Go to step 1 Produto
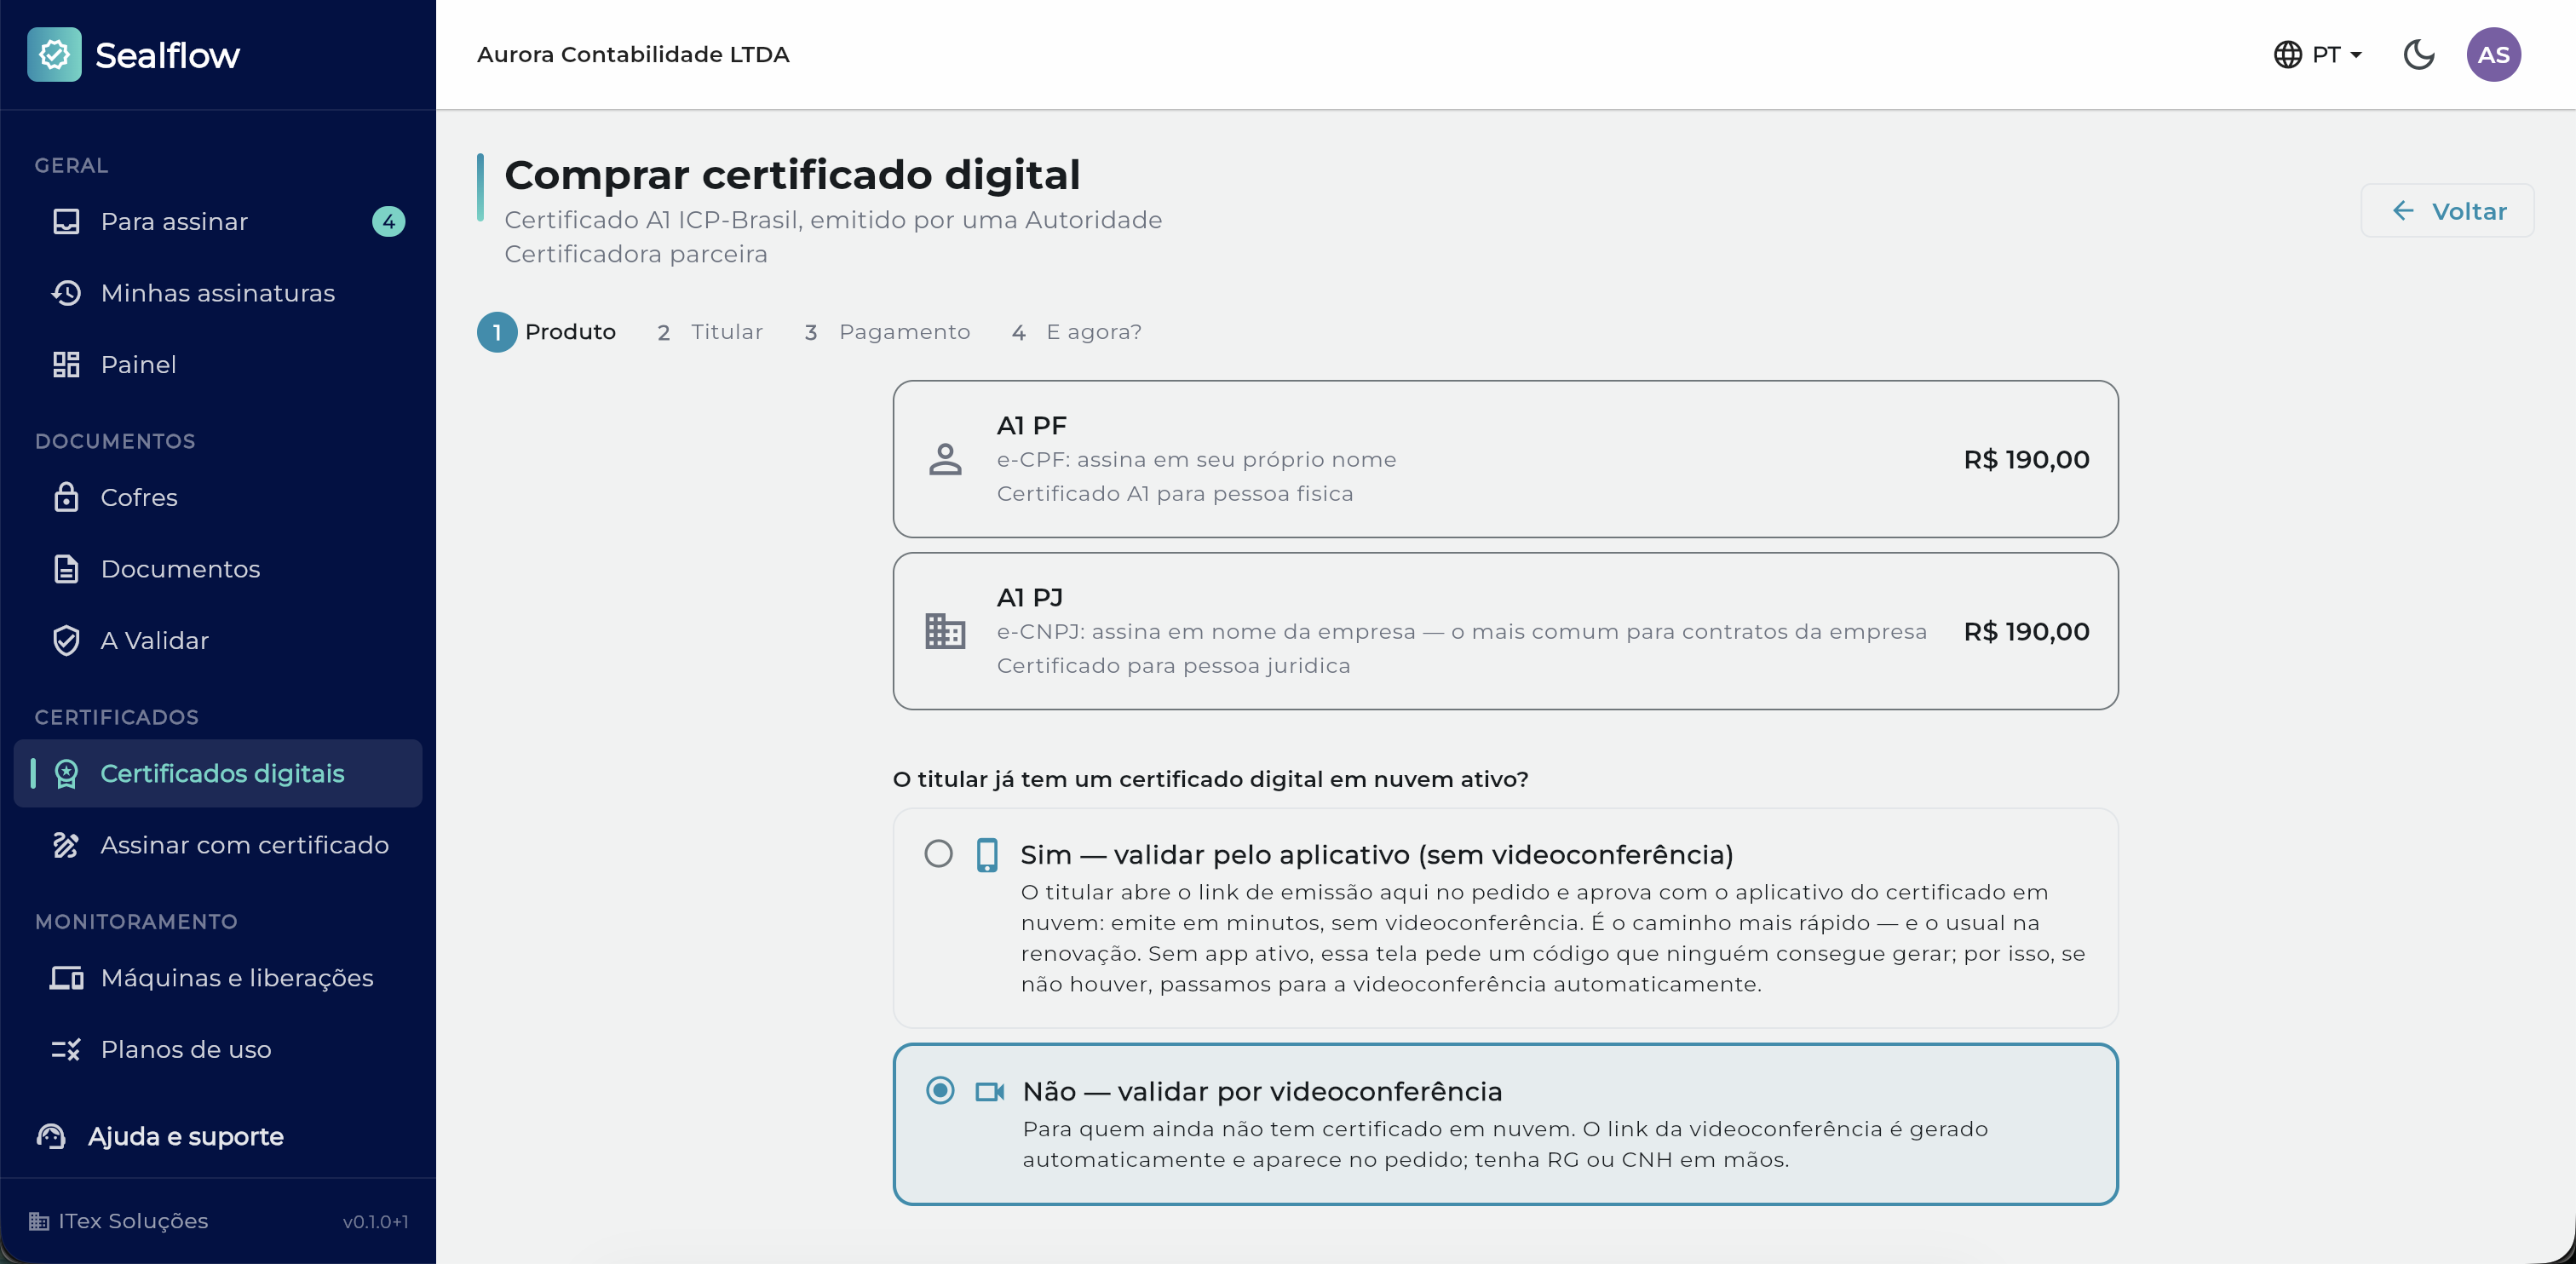The image size is (2576, 1264). 547,332
